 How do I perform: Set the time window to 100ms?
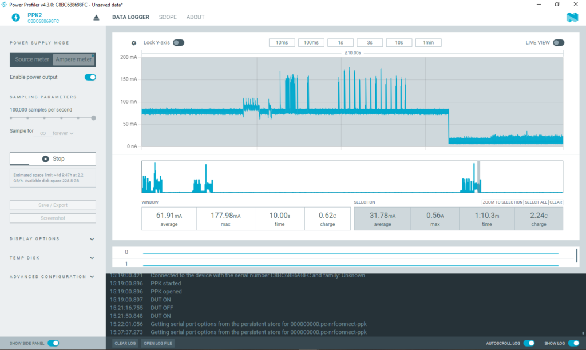point(311,43)
